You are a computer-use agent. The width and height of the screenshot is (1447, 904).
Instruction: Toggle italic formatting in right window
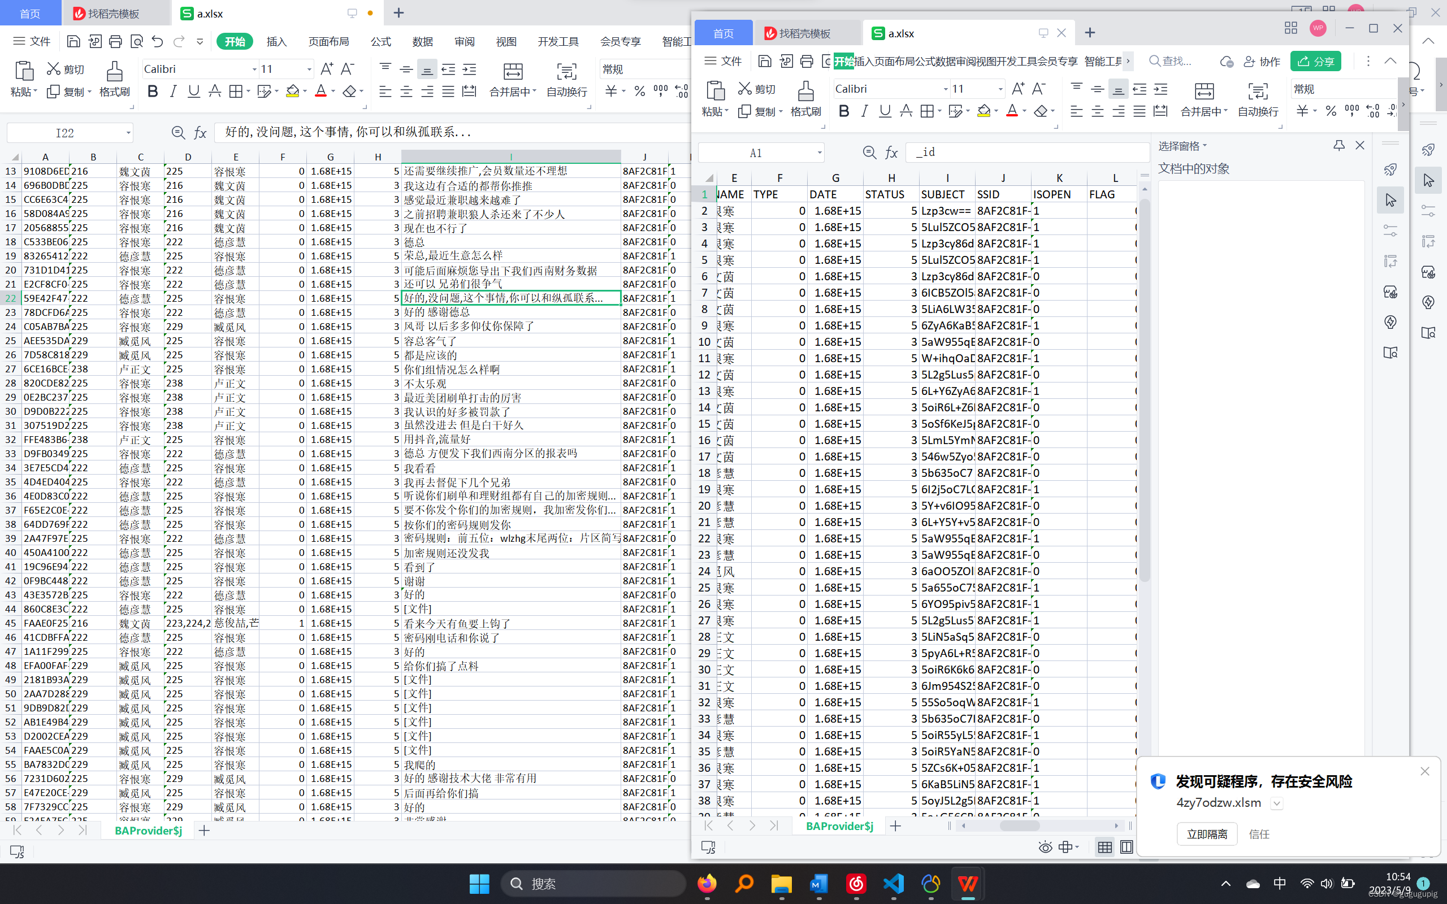tap(864, 111)
